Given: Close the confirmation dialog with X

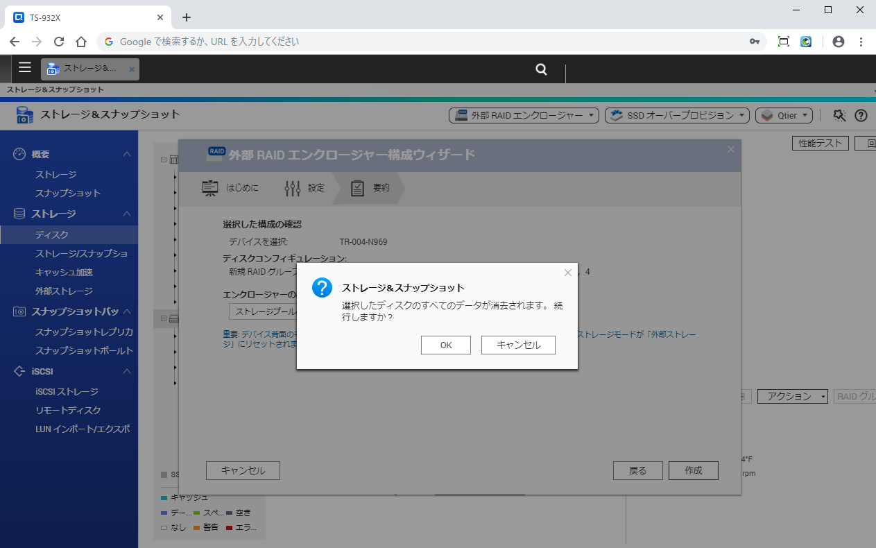Looking at the screenshot, I should (x=568, y=273).
